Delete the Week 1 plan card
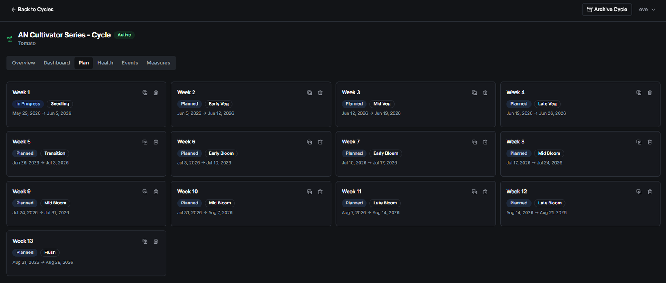This screenshot has height=283, width=666. [x=156, y=93]
